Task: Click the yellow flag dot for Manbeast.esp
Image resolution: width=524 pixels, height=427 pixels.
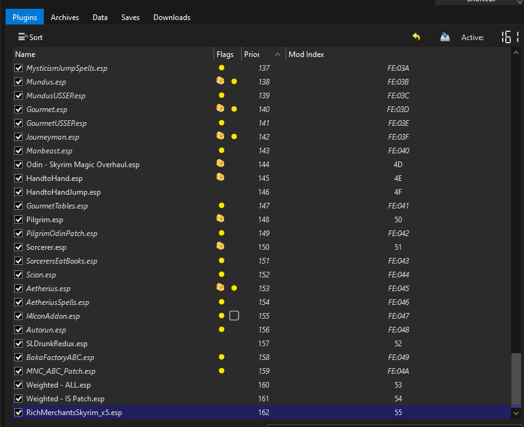Action: (221, 150)
